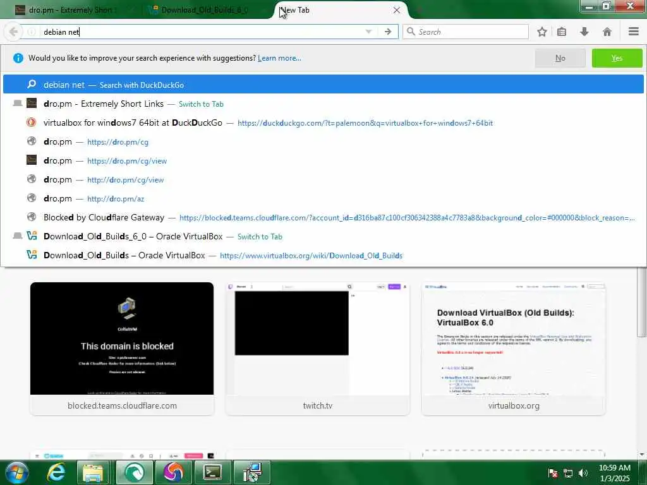Select the https://dro.pm/cg suggestion
The width and height of the screenshot is (647, 485).
(x=323, y=141)
